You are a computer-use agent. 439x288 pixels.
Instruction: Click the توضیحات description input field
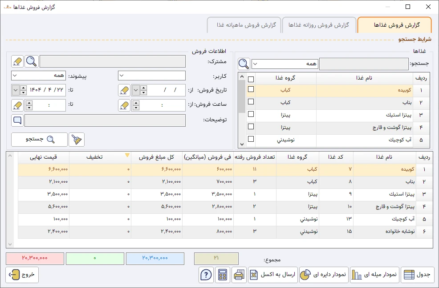coord(105,120)
